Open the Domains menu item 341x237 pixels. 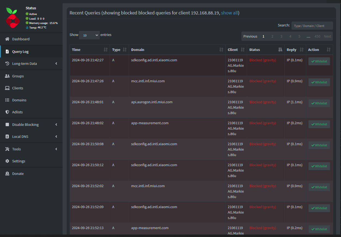tap(31, 100)
